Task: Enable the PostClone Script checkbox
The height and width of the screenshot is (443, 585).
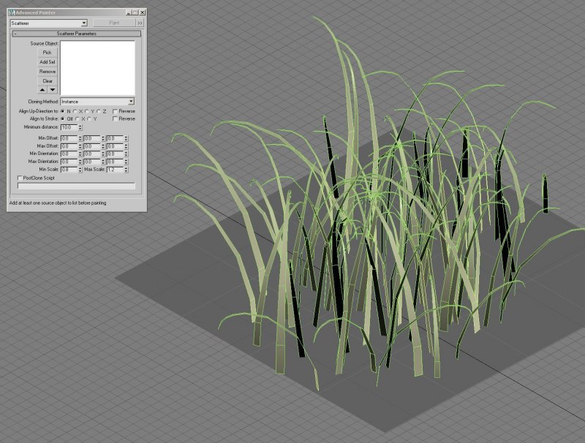Action: click(20, 178)
